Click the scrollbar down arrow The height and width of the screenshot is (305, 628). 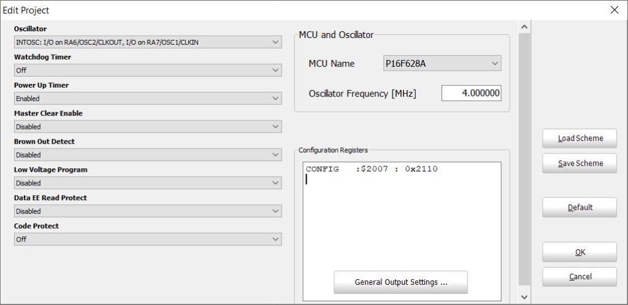(524, 298)
